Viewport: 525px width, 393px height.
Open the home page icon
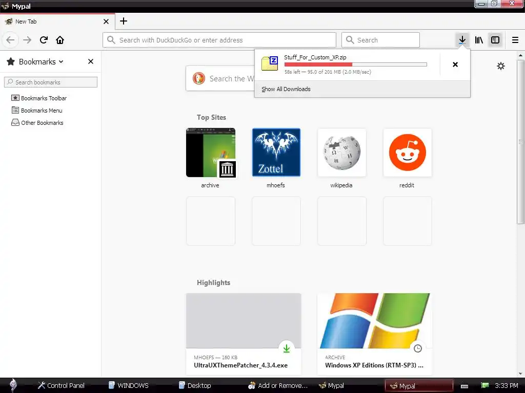[x=60, y=40]
